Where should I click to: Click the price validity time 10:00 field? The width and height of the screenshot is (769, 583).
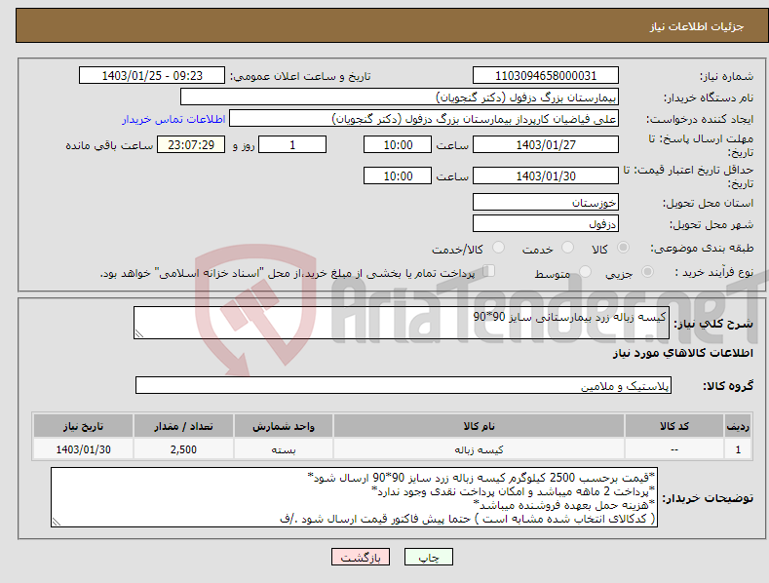click(x=398, y=175)
